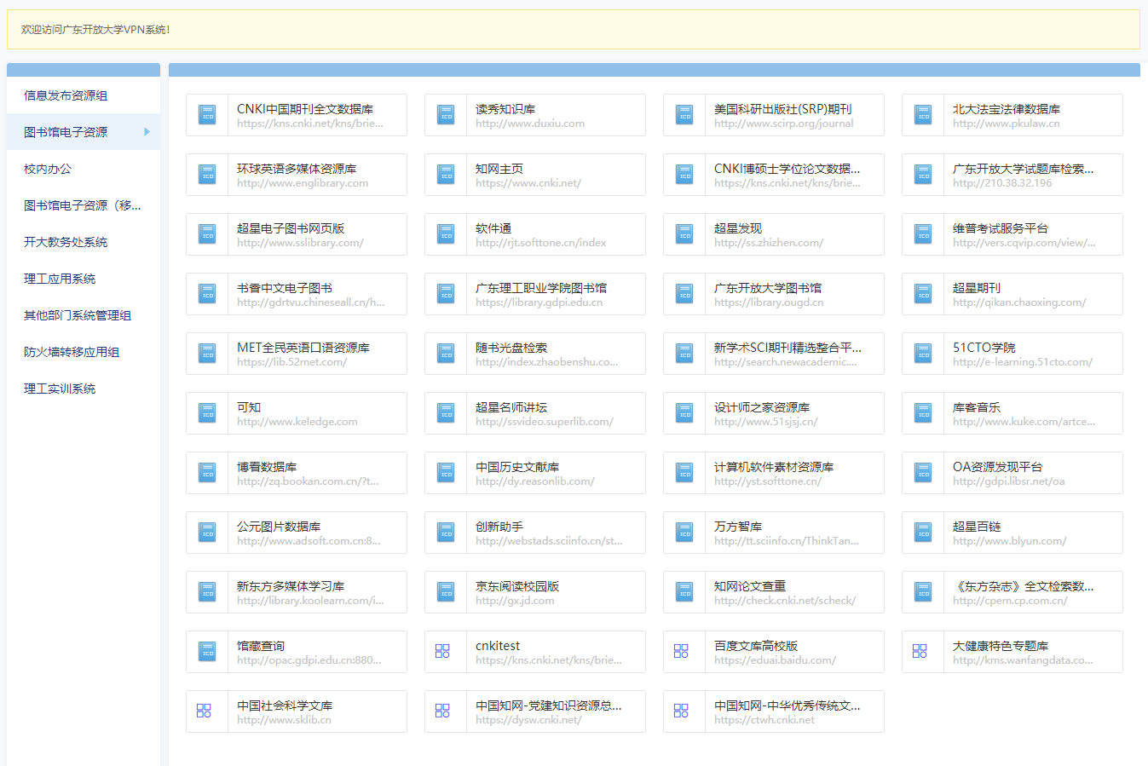Click the 北大法宝法律数据库 book icon

[x=923, y=115]
